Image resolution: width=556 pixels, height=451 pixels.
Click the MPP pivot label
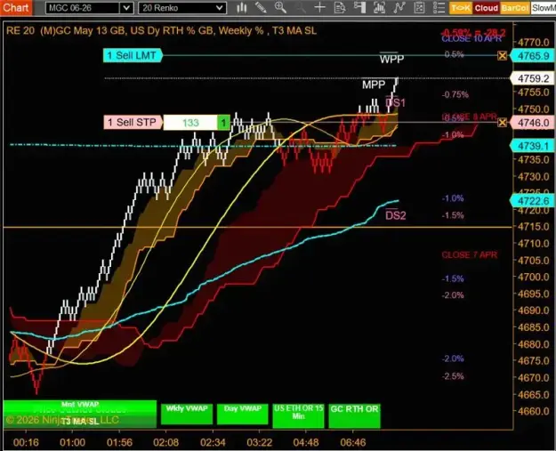[x=374, y=85]
